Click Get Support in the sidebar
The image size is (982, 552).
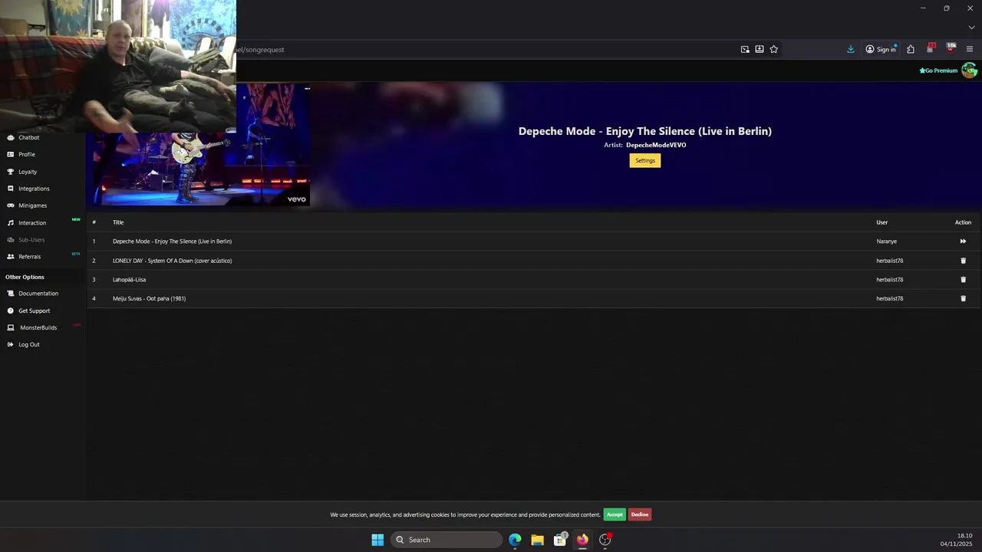coord(35,311)
